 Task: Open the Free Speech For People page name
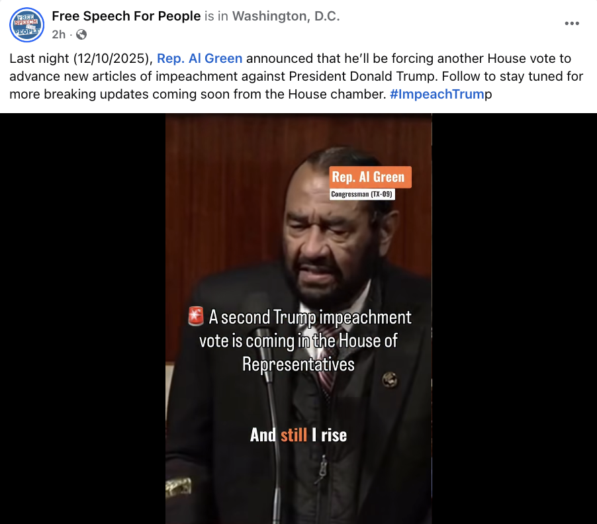[x=126, y=16]
